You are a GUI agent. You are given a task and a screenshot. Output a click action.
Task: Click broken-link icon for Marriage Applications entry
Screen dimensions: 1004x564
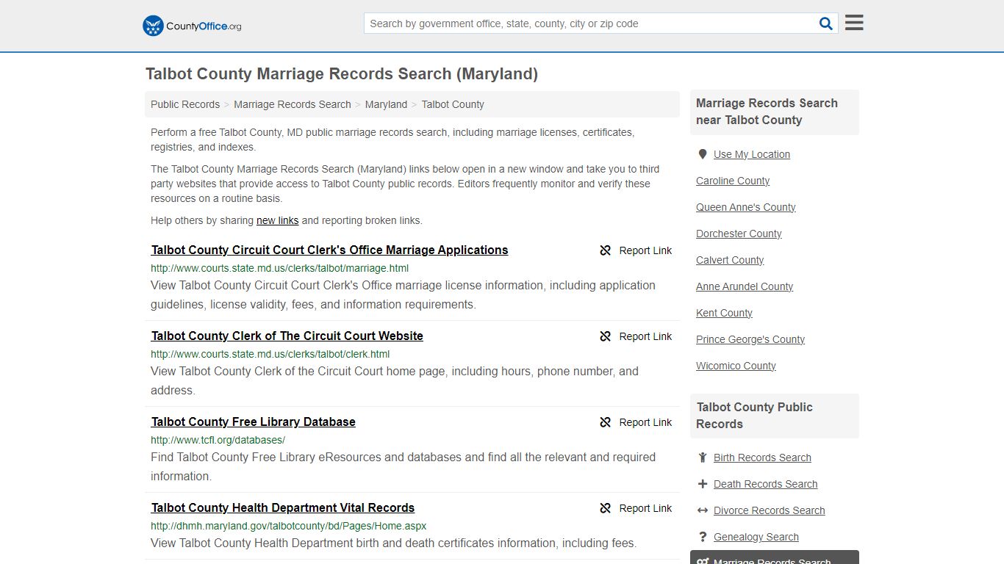click(605, 250)
